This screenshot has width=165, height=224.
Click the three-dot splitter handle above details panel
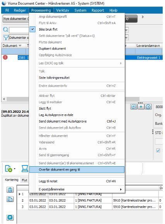(x=140, y=103)
